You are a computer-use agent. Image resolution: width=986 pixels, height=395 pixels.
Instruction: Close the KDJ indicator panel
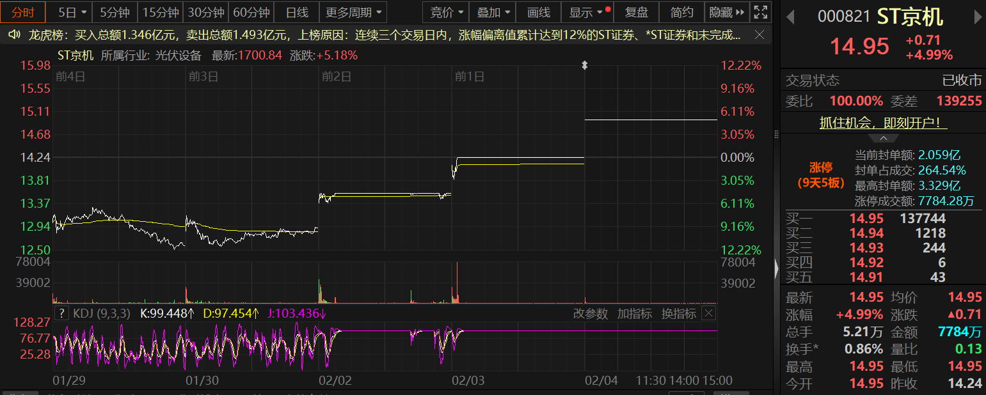pyautogui.click(x=708, y=313)
